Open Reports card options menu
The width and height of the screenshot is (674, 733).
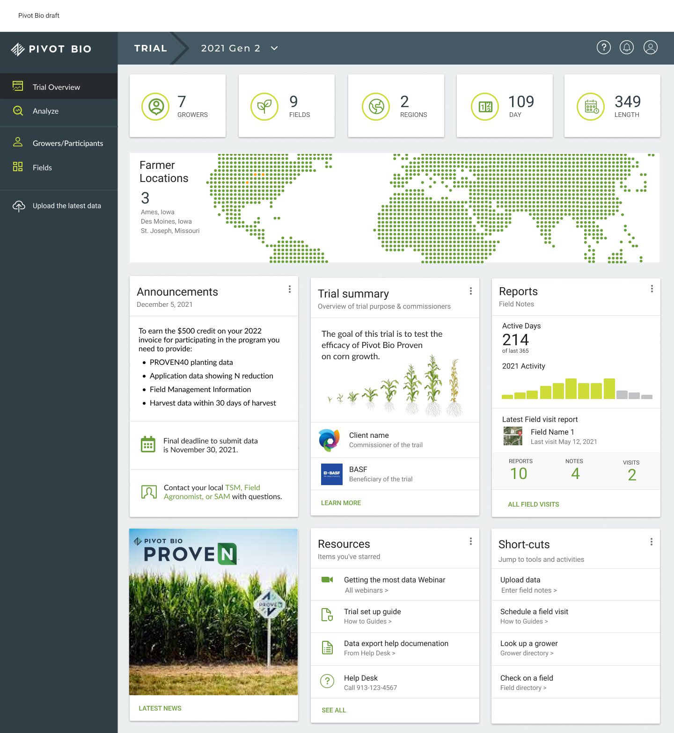pos(652,289)
